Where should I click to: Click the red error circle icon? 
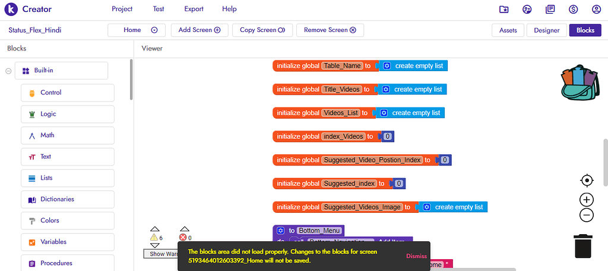pyautogui.click(x=183, y=237)
